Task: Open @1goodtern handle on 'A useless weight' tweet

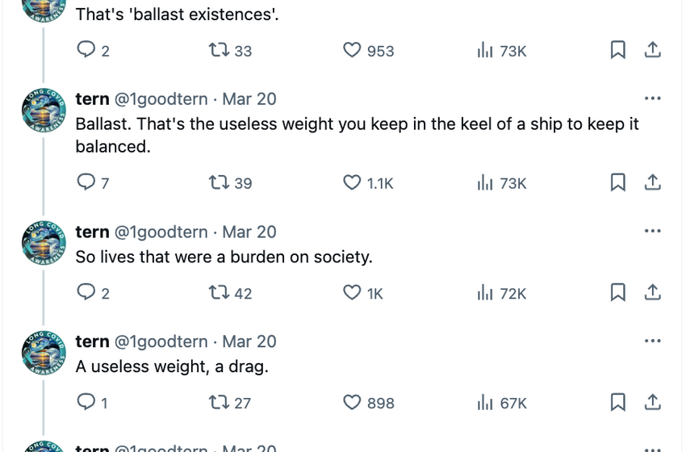Action: click(161, 341)
